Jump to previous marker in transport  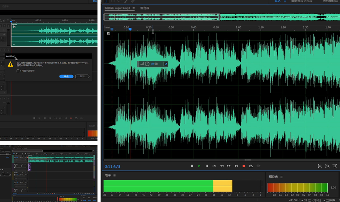(x=214, y=166)
